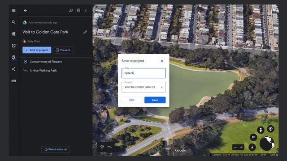The image size is (287, 161).
Task: Save the placemark to project
Action: [x=155, y=100]
